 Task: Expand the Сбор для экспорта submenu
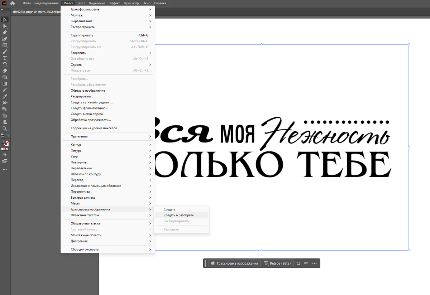[108, 250]
